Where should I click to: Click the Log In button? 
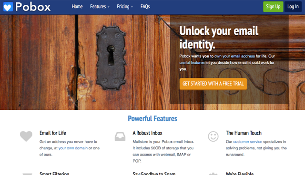(293, 7)
